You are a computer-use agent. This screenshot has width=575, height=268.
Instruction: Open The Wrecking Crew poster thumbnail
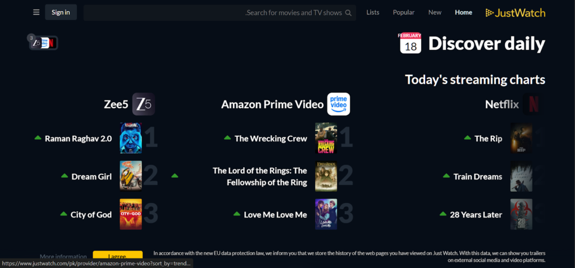click(326, 138)
